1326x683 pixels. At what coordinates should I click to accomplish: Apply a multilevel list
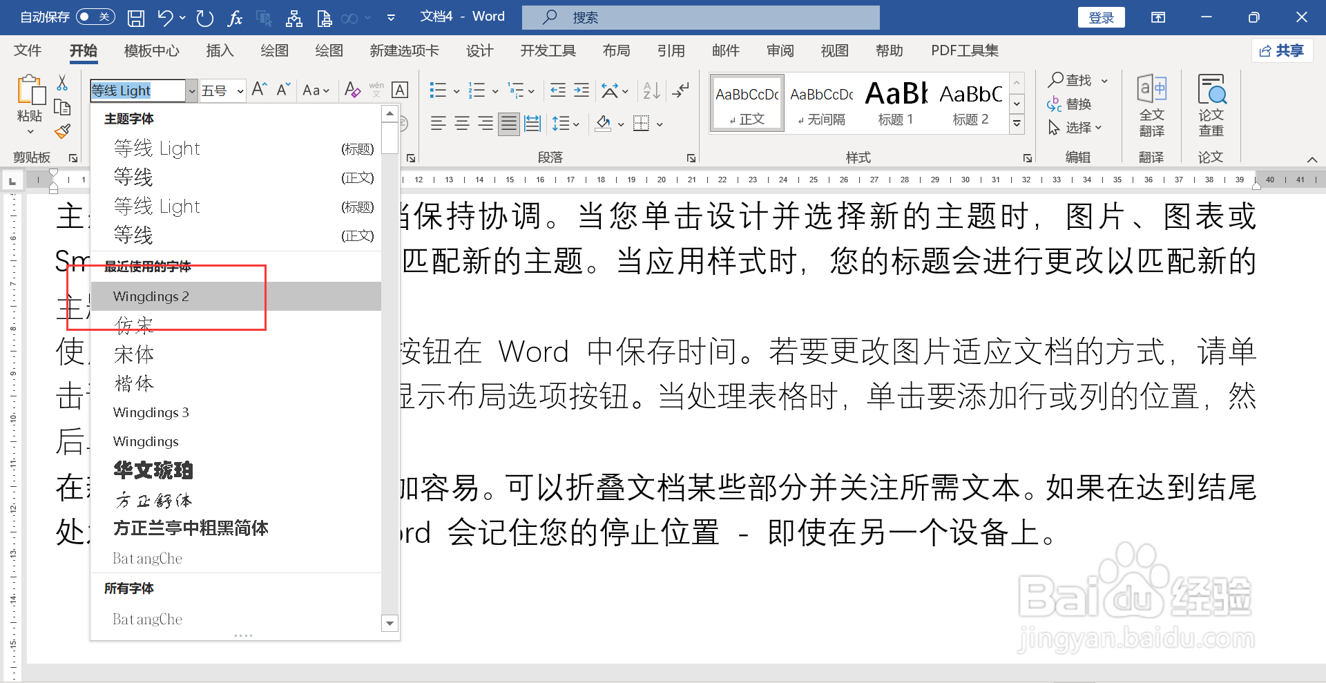(x=516, y=90)
